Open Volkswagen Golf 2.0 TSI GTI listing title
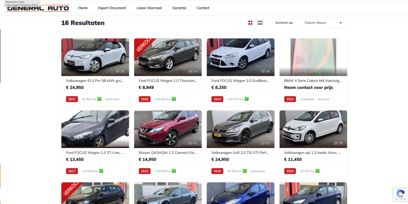Viewport: 408px width, 204px height. [240, 152]
